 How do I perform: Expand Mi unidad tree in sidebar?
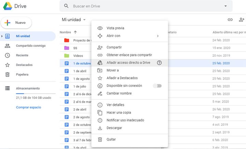[x=2, y=36]
